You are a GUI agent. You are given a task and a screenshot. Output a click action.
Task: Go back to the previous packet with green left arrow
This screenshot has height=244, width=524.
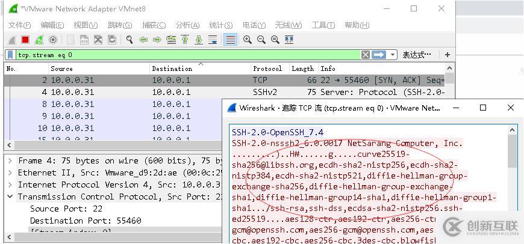pyautogui.click(x=143, y=40)
